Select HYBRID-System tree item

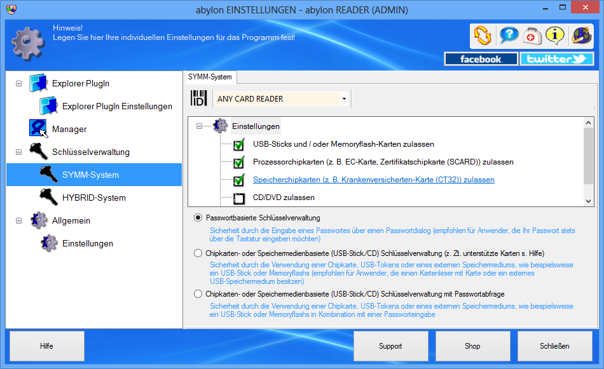click(94, 198)
